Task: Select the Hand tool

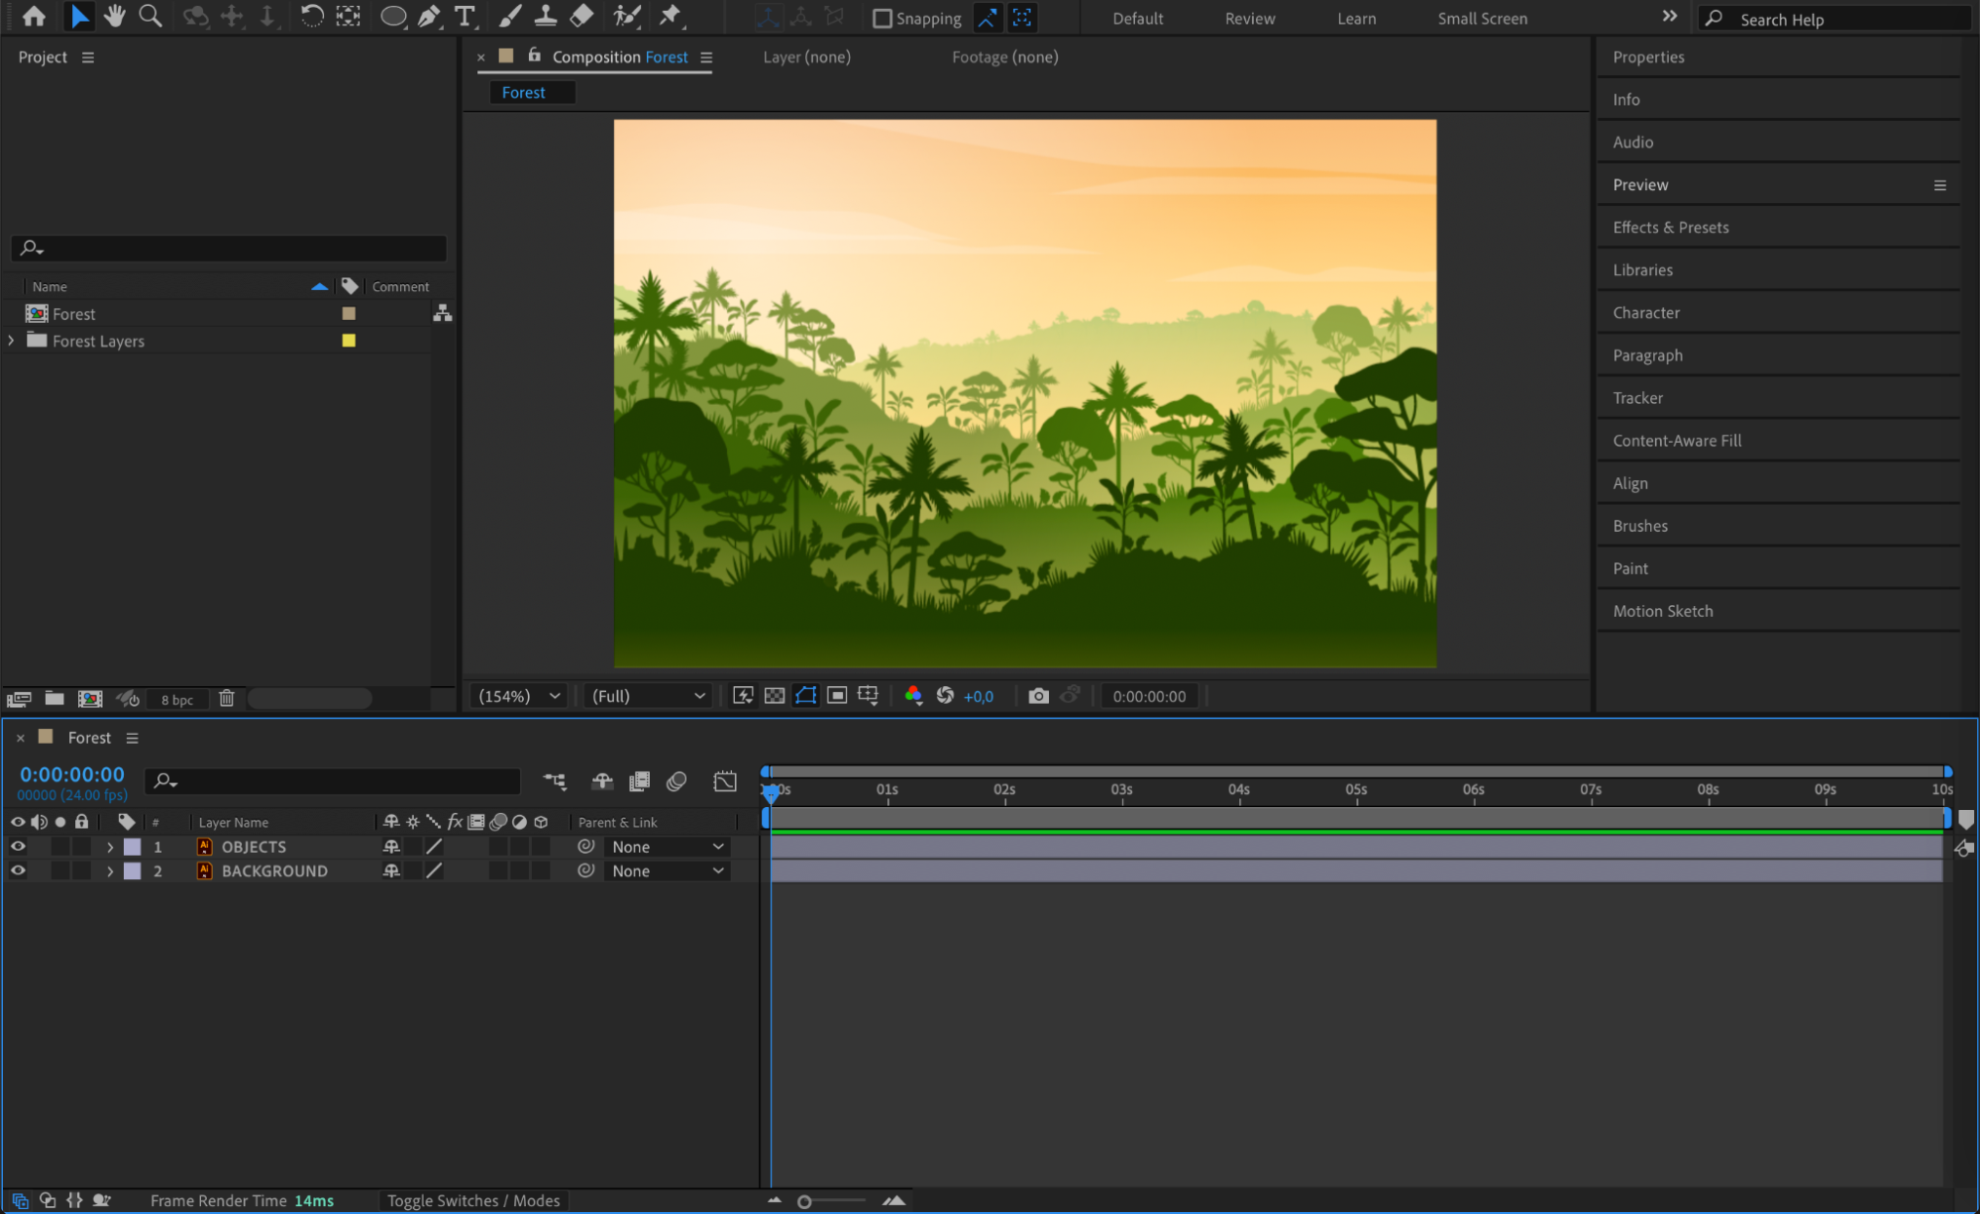Action: [114, 16]
